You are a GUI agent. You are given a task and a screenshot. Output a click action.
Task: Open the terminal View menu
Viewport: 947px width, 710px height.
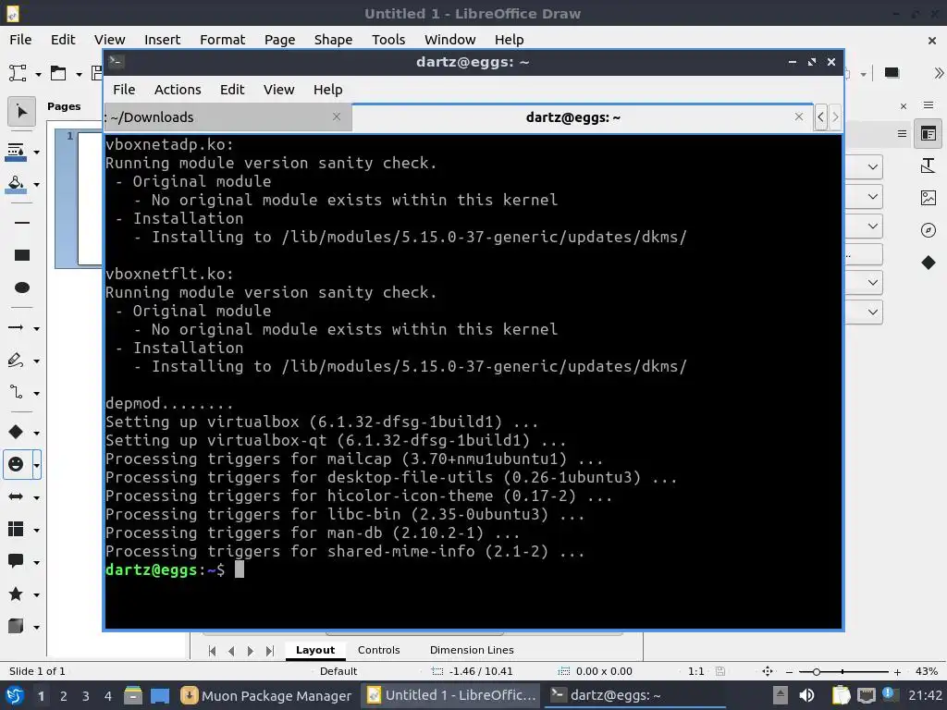pos(278,90)
